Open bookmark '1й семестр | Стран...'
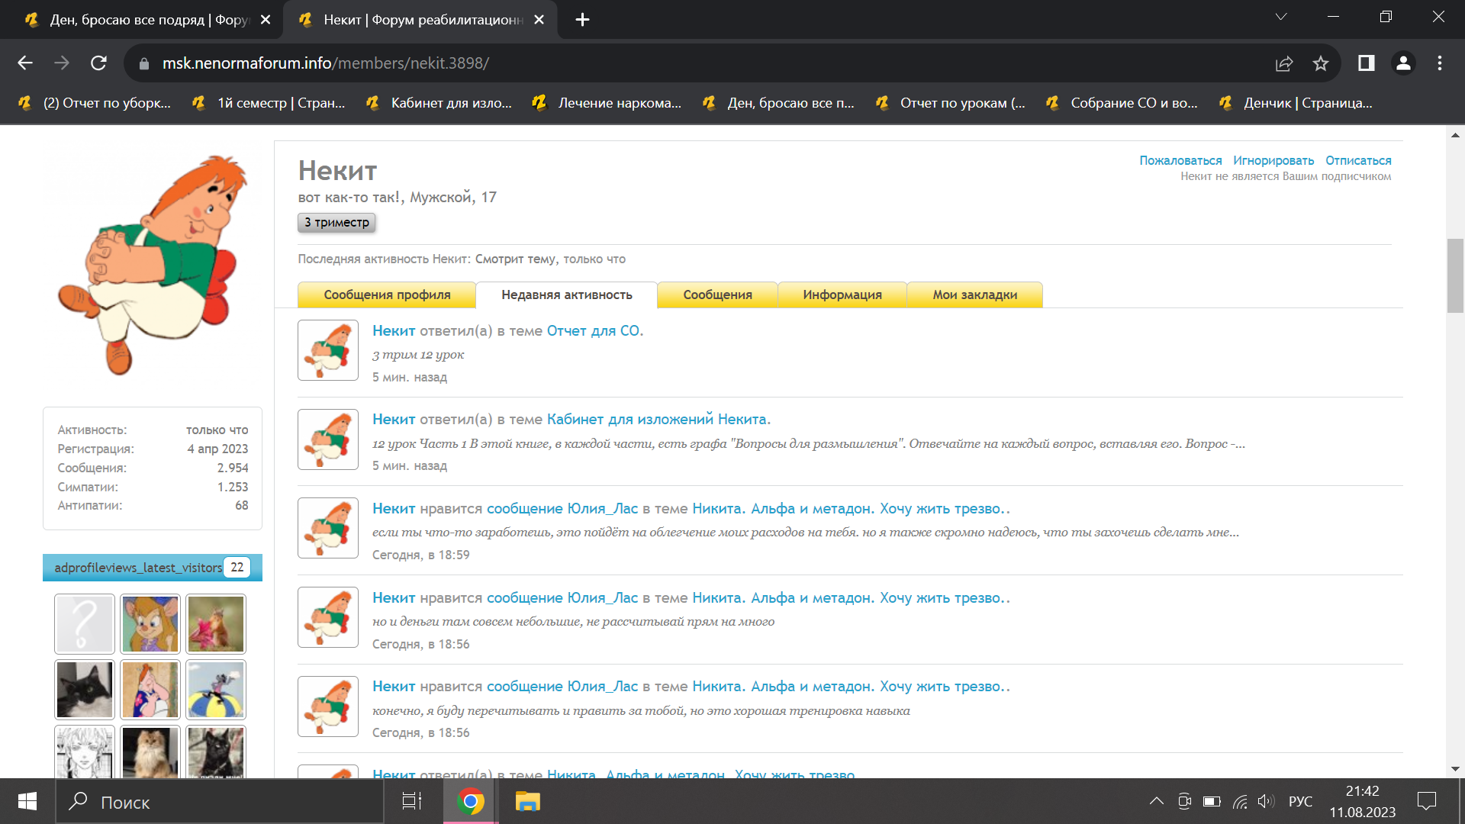Screen dimensions: 1465x824 pyautogui.click(x=269, y=103)
